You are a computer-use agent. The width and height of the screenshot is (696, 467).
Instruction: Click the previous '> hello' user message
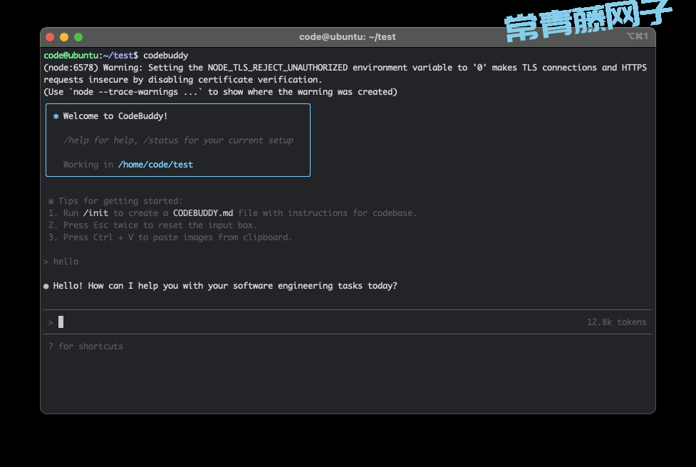click(61, 262)
